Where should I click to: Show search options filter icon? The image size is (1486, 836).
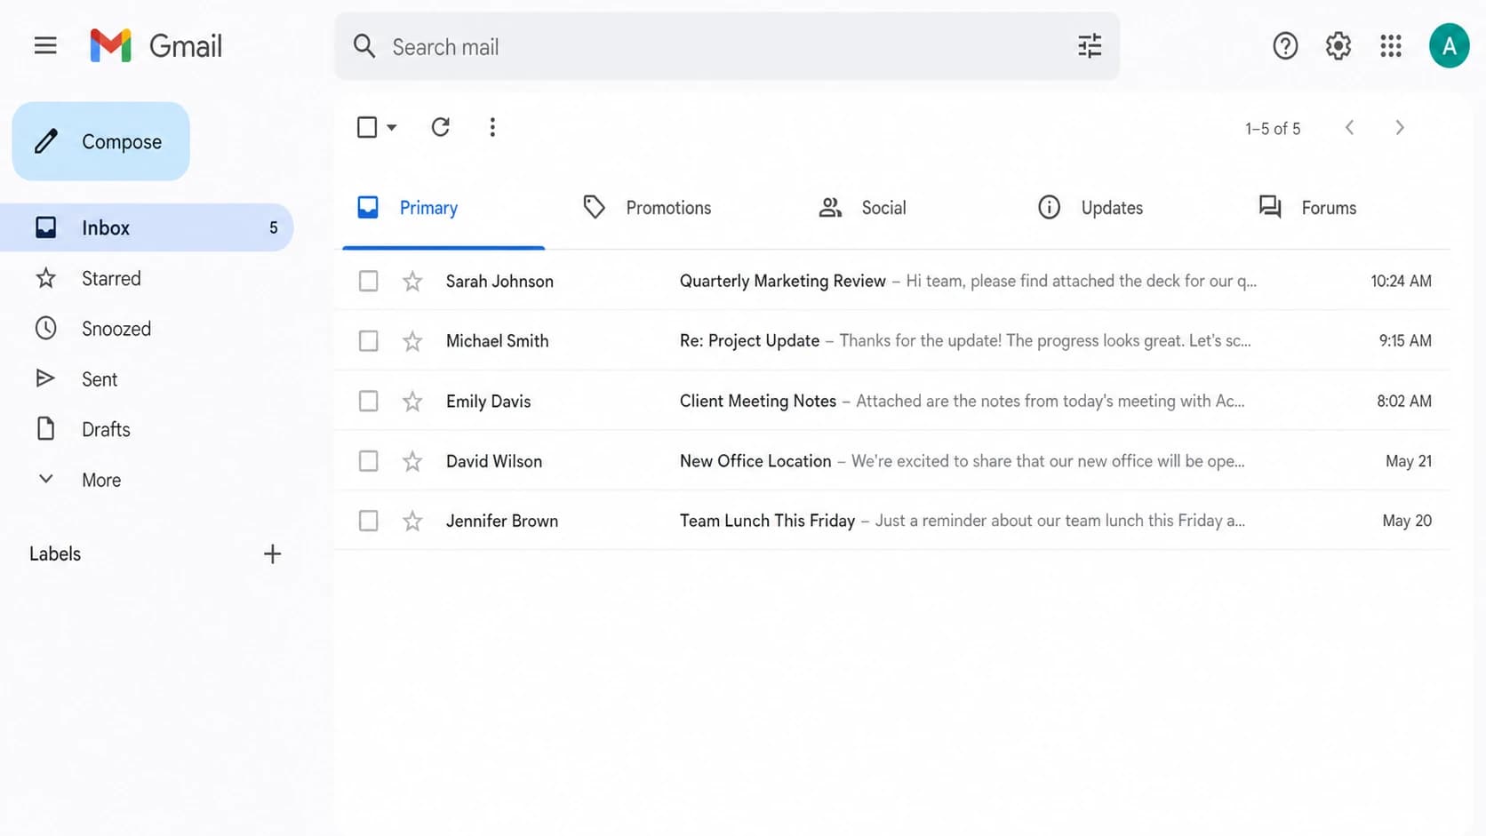[x=1090, y=46]
